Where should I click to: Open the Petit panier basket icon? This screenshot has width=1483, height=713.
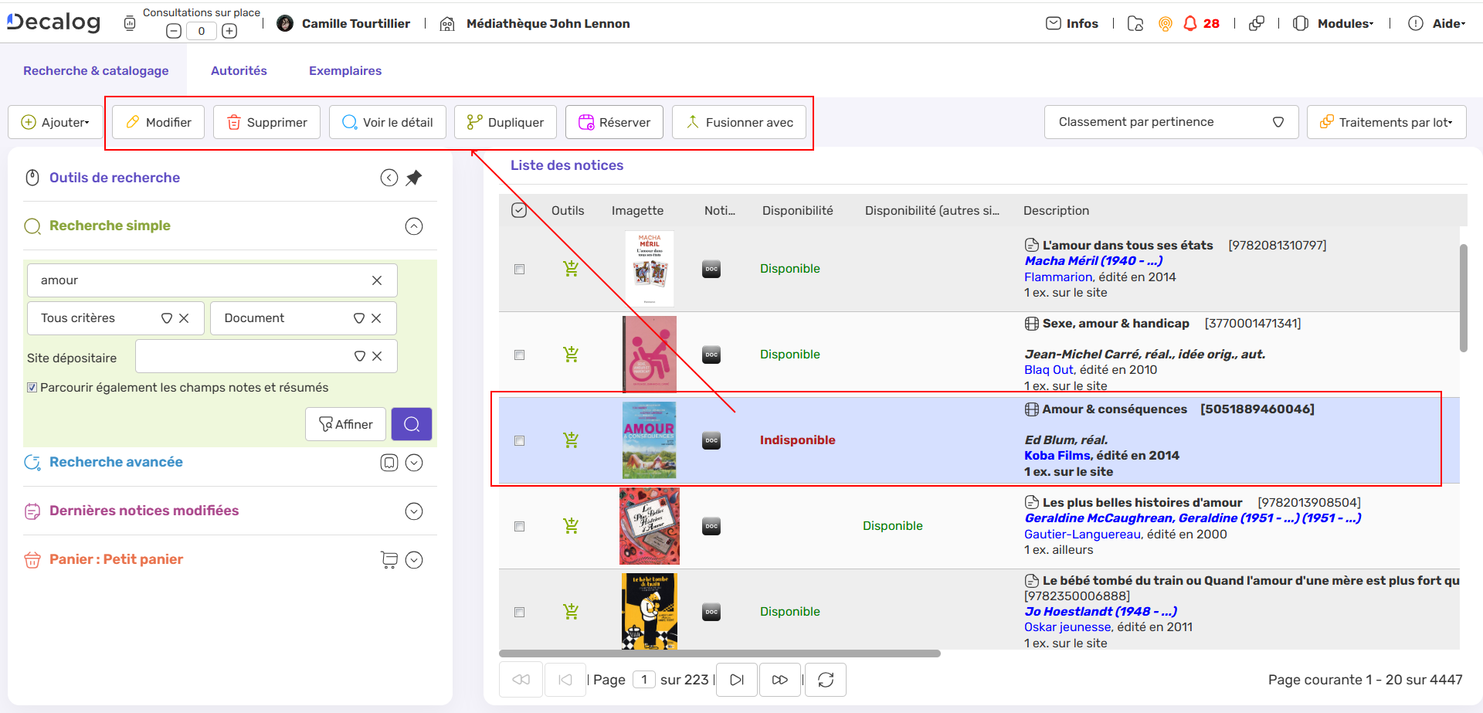pos(389,559)
